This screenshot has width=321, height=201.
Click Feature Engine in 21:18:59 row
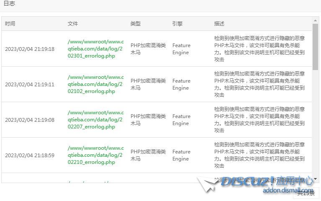(181, 155)
